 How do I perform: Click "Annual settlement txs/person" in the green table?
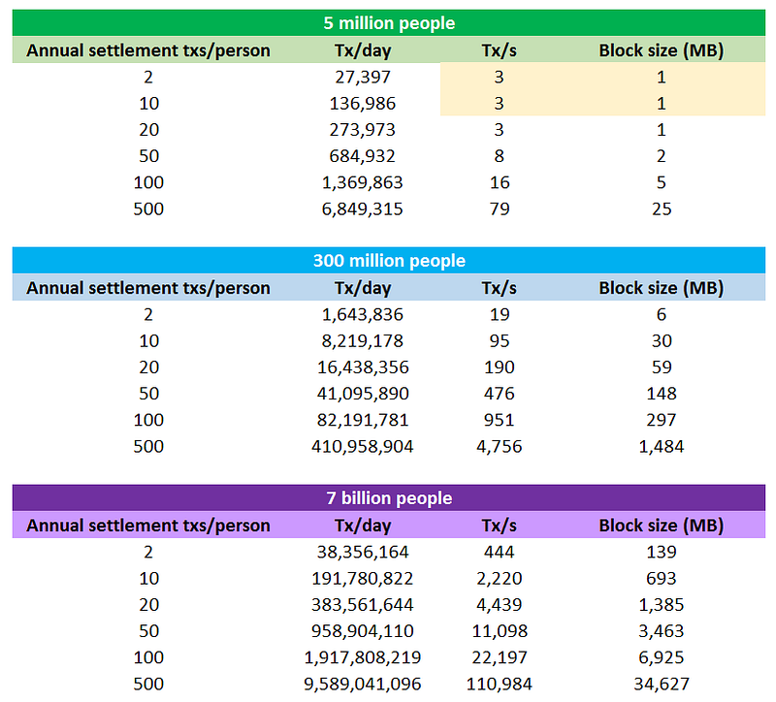coord(148,50)
